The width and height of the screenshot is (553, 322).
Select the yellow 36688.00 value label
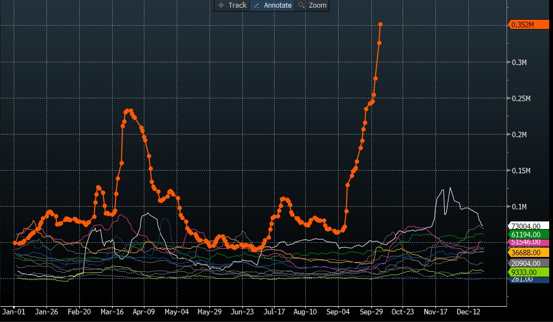[529, 252]
